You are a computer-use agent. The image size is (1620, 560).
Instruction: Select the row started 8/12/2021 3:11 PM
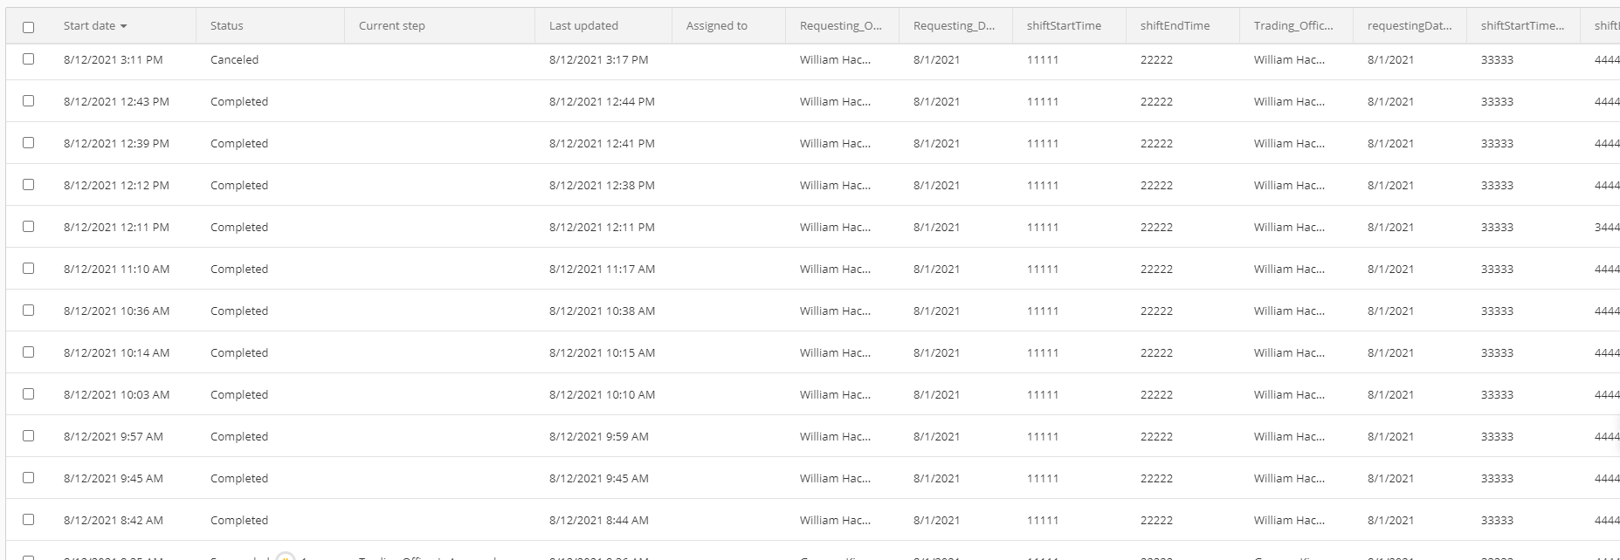pyautogui.click(x=29, y=59)
